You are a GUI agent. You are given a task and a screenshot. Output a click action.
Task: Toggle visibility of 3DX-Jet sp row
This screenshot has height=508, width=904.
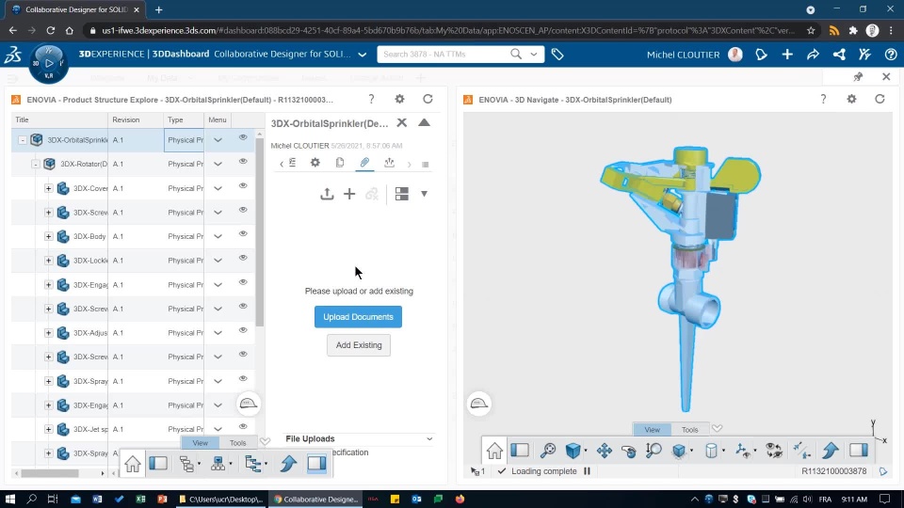pos(243,427)
